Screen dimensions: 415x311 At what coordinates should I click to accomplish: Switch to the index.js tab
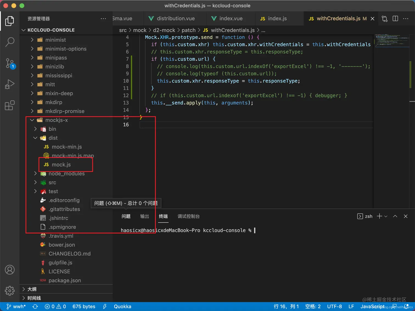(277, 19)
